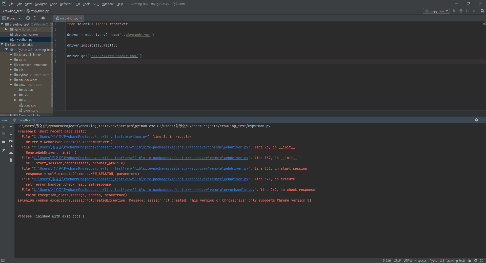Image resolution: width=486 pixels, height=263 pixels.
Task: Toggle pin tab in the Run panel
Action: (4, 150)
